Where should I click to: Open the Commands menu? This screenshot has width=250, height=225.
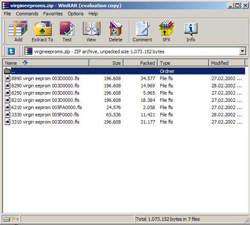point(27,14)
